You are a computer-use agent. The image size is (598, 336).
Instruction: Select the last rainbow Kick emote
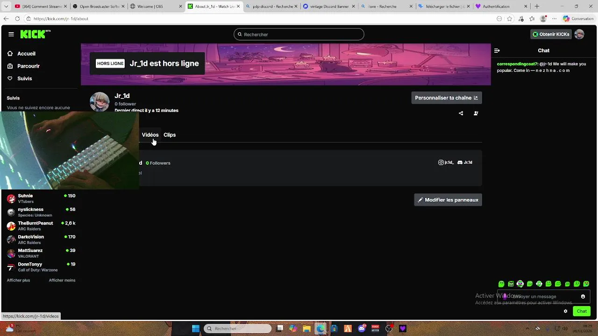coord(586,284)
